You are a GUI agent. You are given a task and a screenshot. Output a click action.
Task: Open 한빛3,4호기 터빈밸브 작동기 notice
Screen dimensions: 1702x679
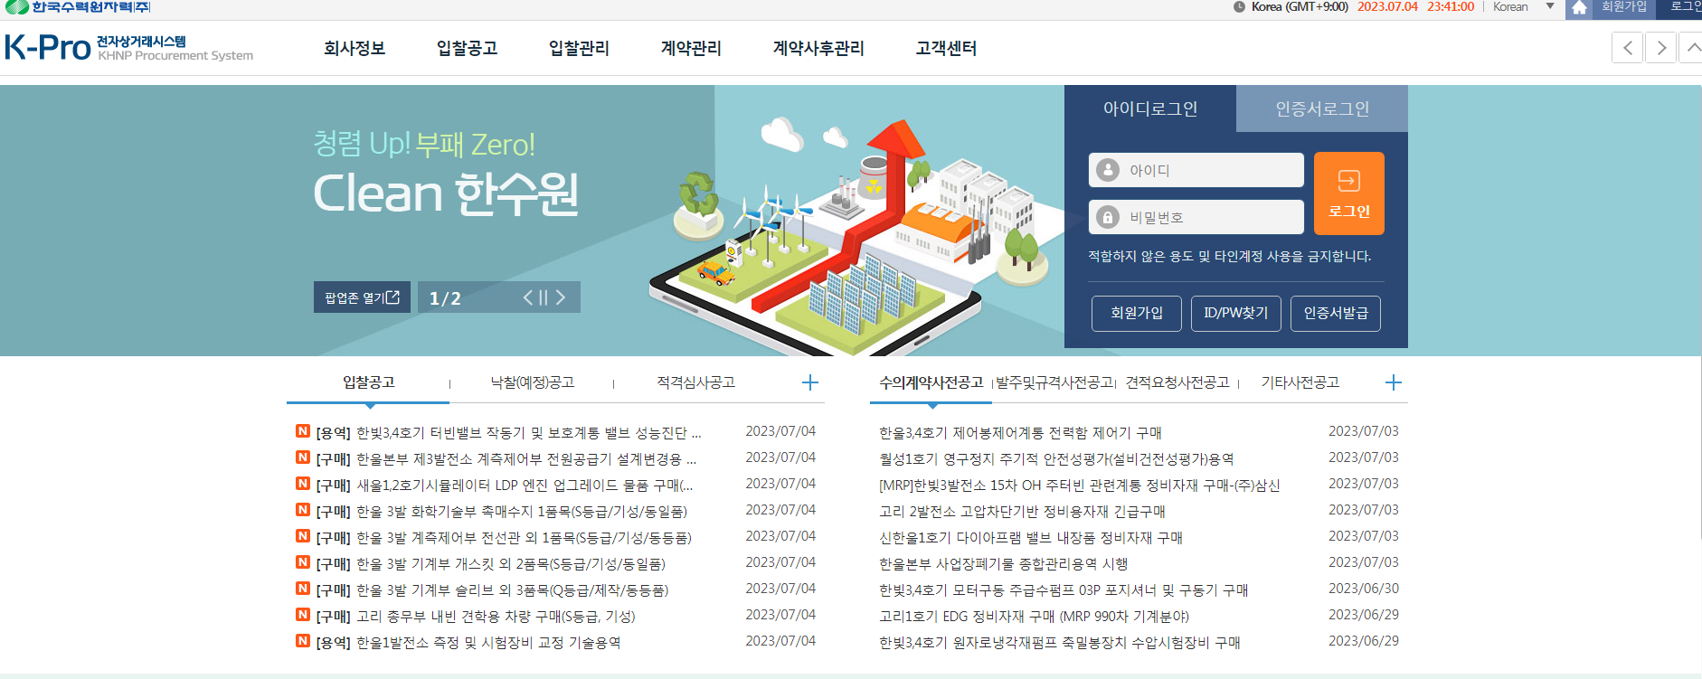(x=508, y=433)
